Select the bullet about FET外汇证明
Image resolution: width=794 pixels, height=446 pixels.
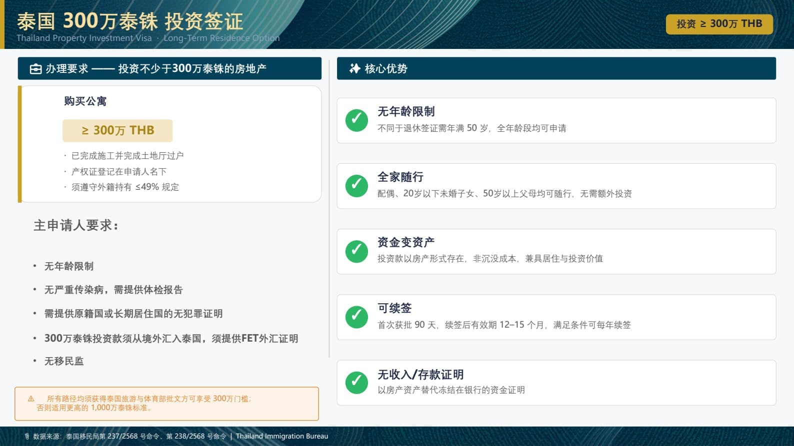click(x=171, y=339)
